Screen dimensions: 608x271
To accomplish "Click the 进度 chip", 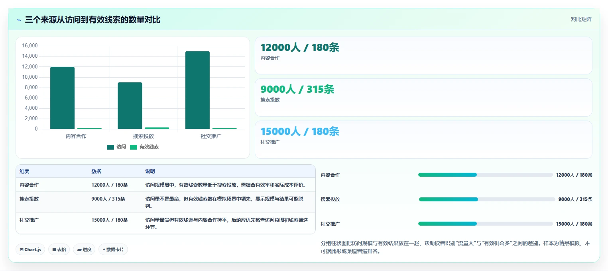I will 84,250.
